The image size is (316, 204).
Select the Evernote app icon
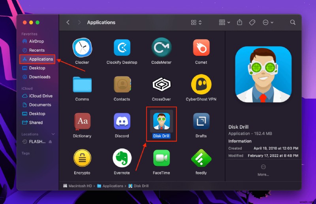click(x=122, y=158)
